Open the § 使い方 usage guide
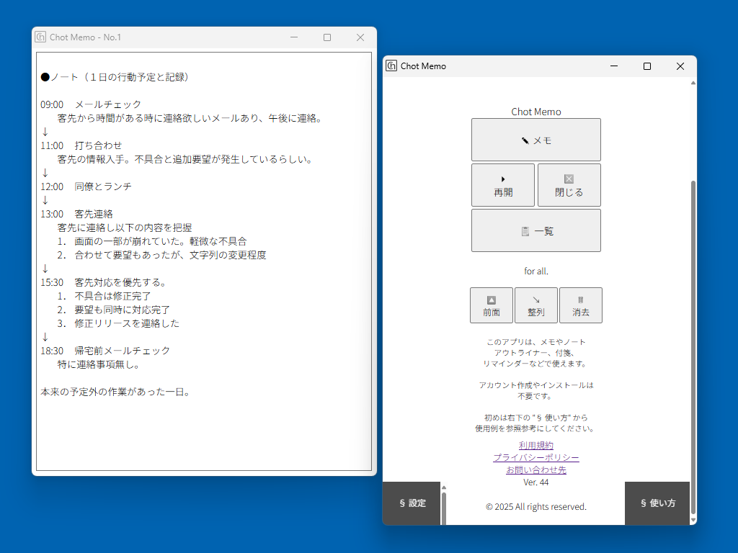 [x=657, y=503]
